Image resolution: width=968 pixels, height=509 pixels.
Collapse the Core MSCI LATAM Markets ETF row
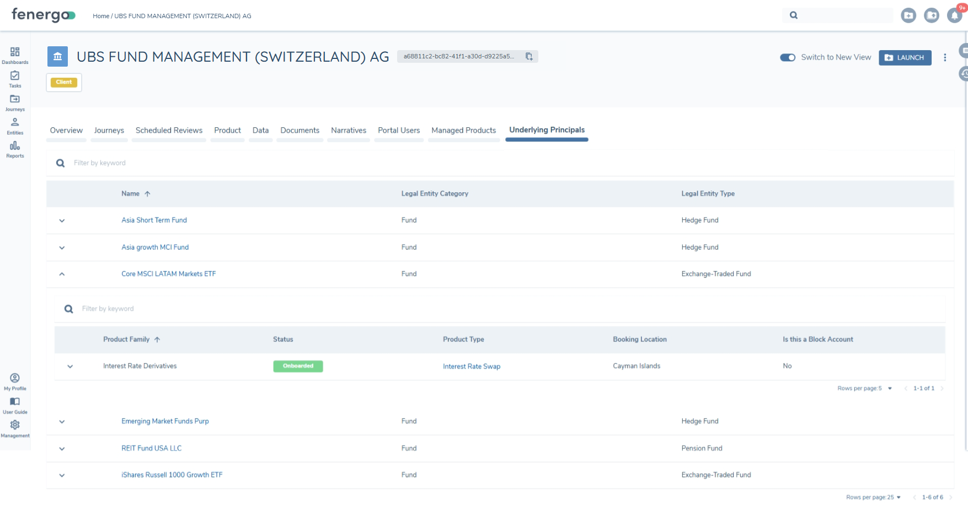62,274
